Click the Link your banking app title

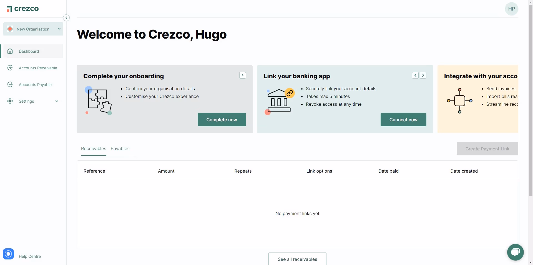[297, 76]
